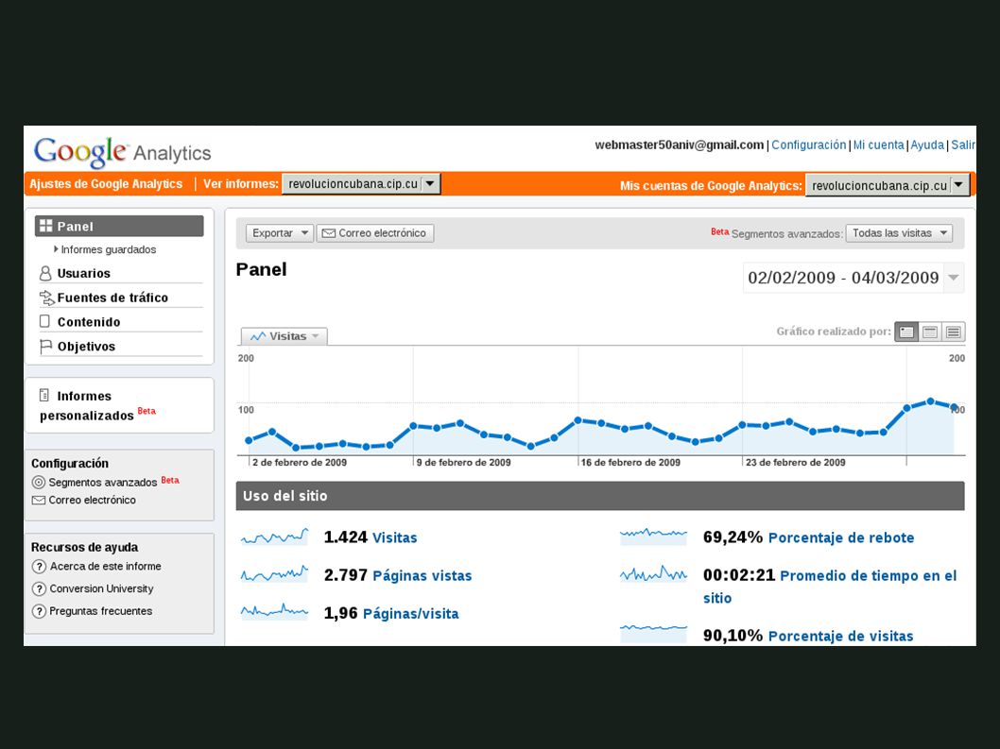Open the Objetivos report section

(86, 347)
